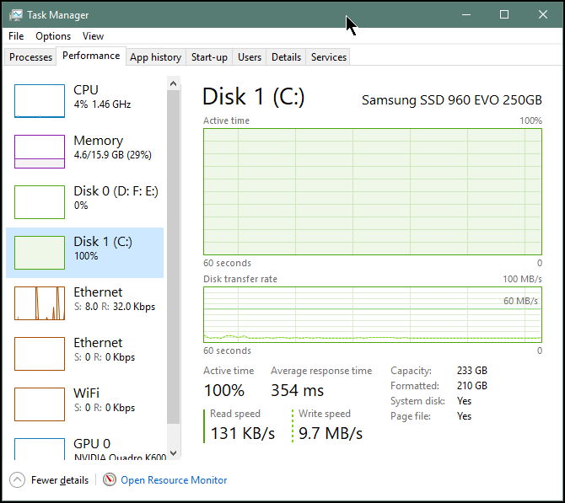The image size is (565, 503).
Task: Click sidebar scrollbar down arrow
Action: pyautogui.click(x=174, y=453)
